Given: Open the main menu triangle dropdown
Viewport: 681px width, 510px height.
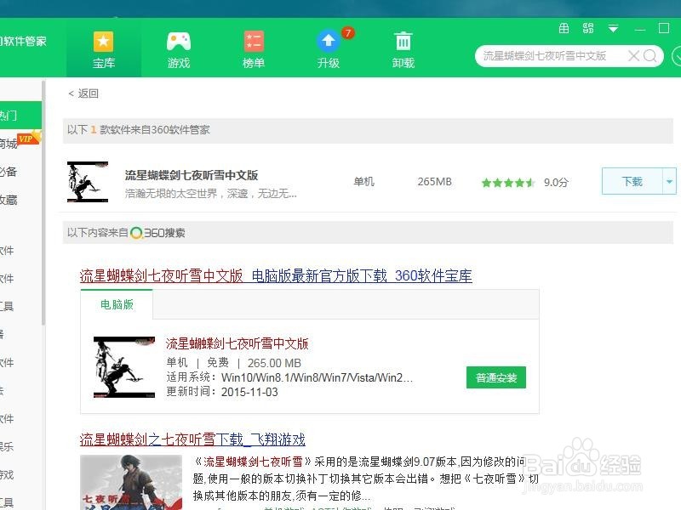Looking at the screenshot, I should pos(613,29).
